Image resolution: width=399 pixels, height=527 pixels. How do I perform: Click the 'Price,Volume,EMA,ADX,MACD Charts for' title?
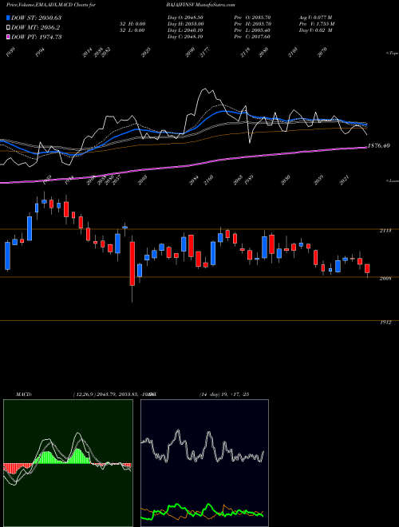point(51,5)
